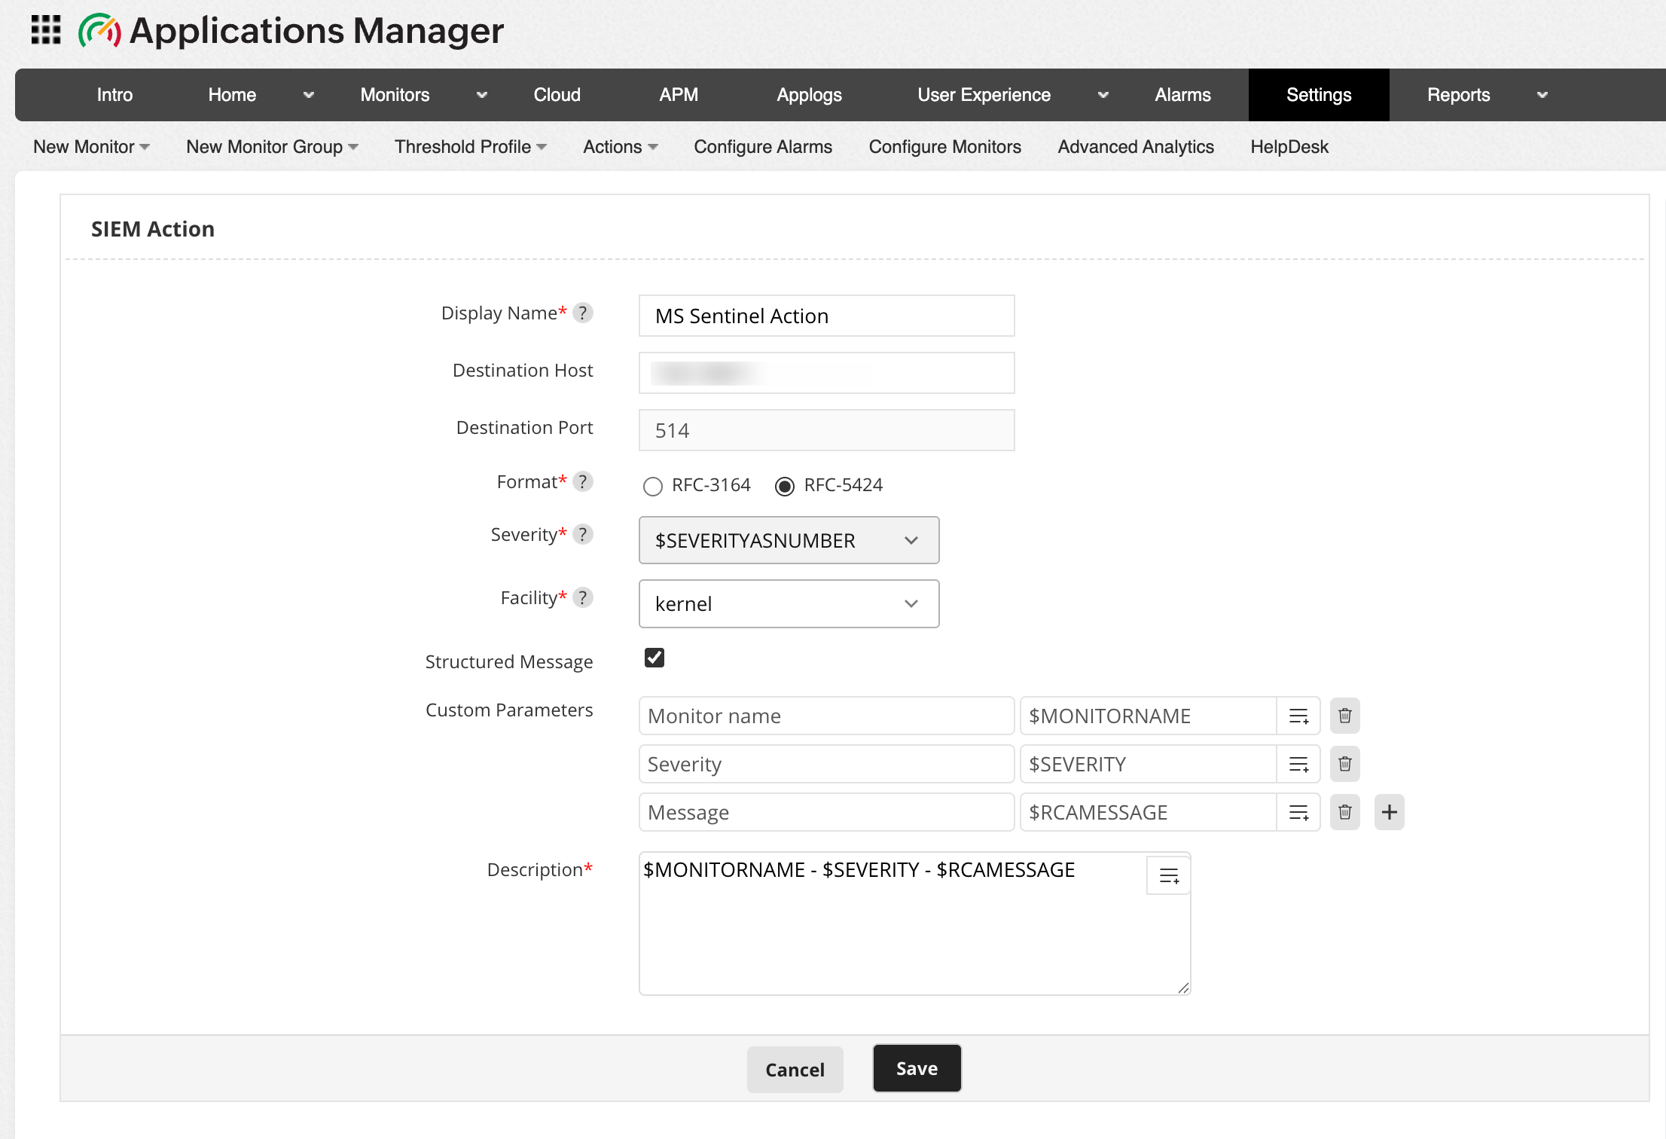Click the Format help question icon
The height and width of the screenshot is (1139, 1666).
[582, 481]
